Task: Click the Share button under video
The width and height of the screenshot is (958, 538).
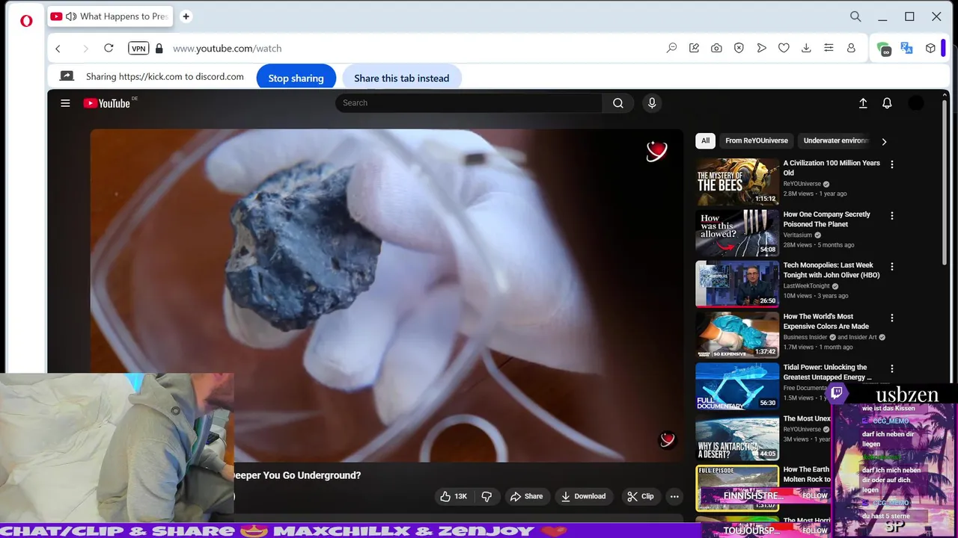Action: [x=526, y=496]
